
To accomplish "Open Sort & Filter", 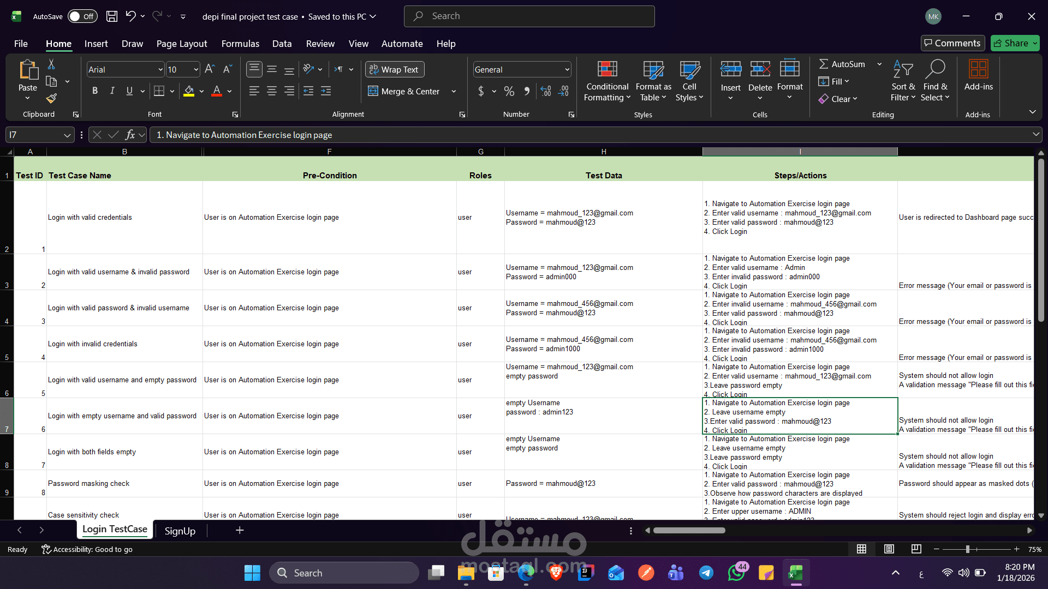I will pos(903,81).
